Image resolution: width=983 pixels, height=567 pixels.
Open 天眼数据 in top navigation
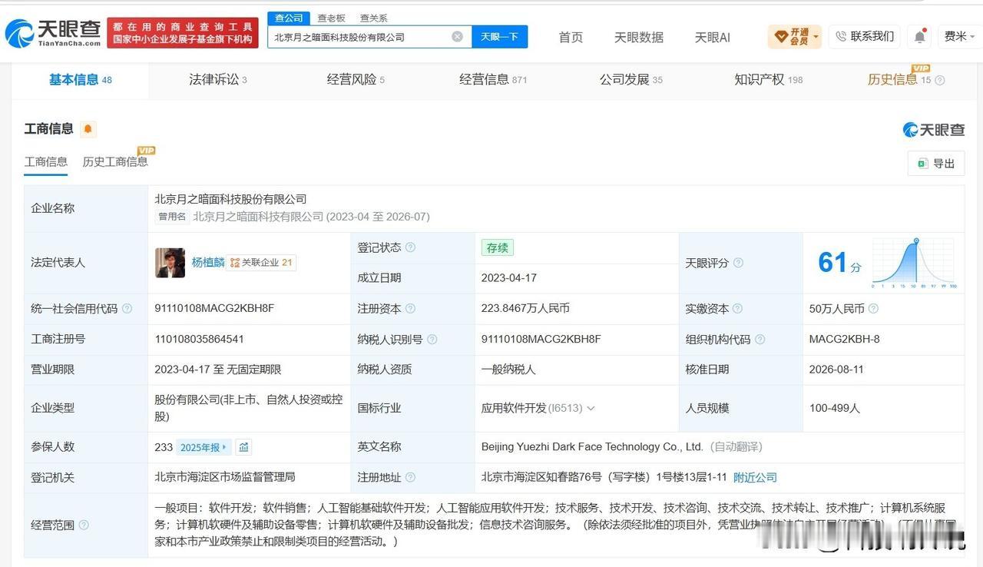pyautogui.click(x=639, y=37)
